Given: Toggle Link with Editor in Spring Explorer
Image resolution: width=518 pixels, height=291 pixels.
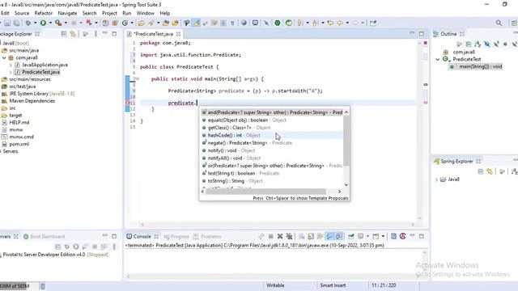Looking at the screenshot, I should (490, 171).
